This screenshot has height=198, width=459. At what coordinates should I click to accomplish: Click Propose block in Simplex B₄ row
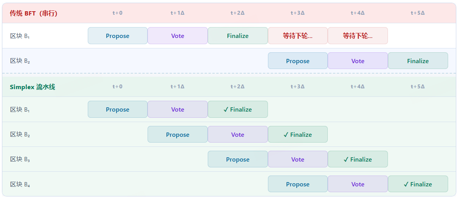[x=297, y=184]
